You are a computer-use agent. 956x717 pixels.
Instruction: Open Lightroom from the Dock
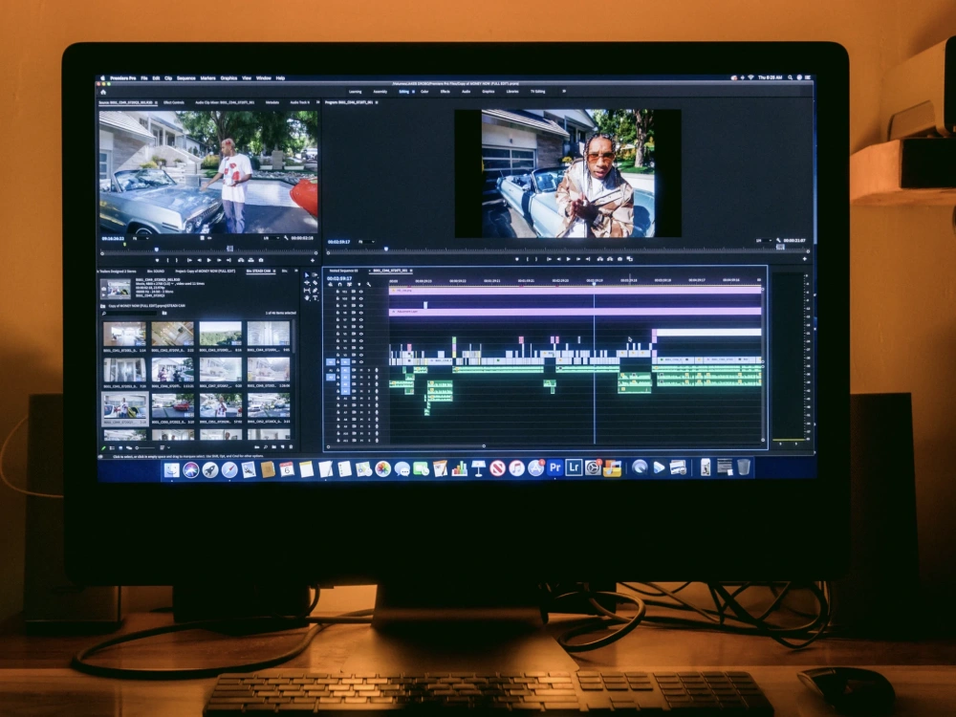point(574,468)
